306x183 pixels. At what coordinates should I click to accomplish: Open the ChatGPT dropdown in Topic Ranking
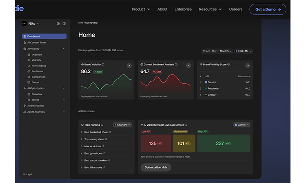(122, 125)
